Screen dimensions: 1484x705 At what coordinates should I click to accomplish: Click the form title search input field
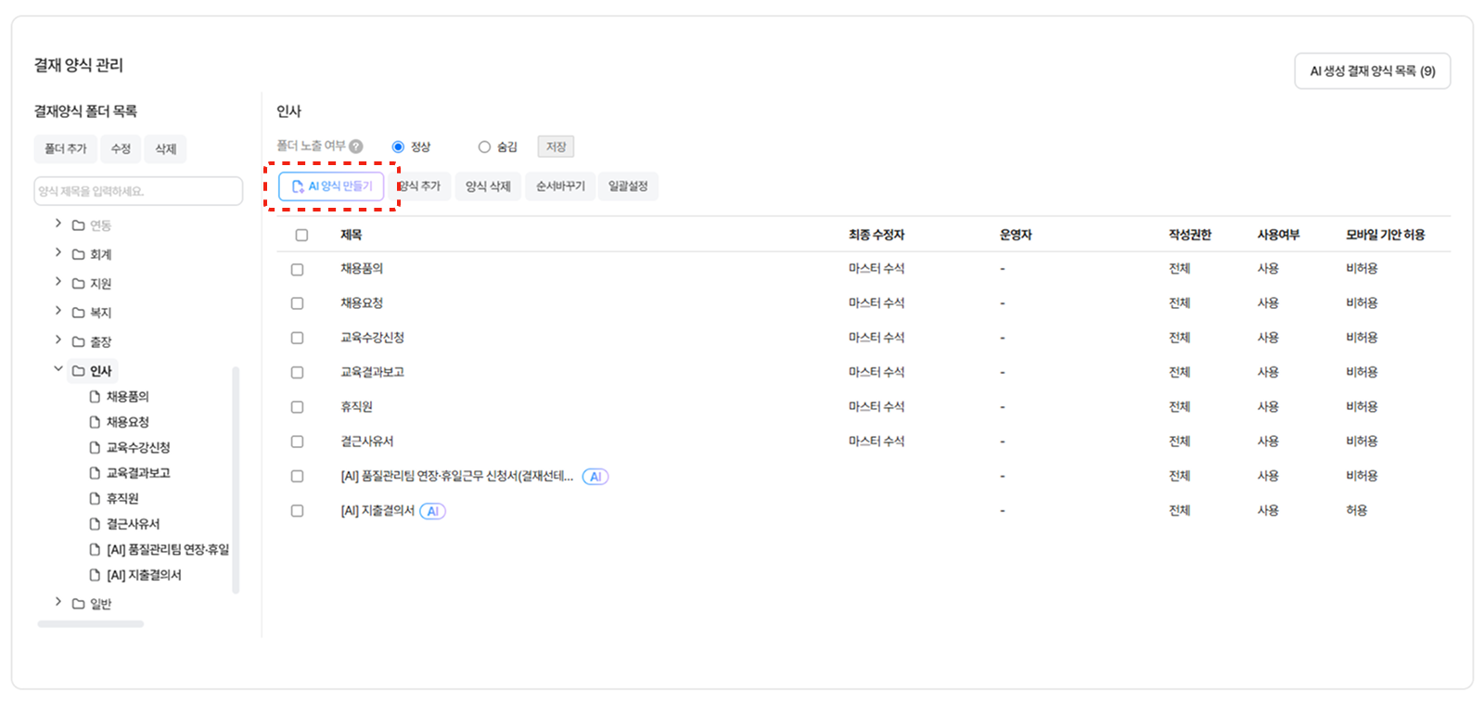point(138,191)
